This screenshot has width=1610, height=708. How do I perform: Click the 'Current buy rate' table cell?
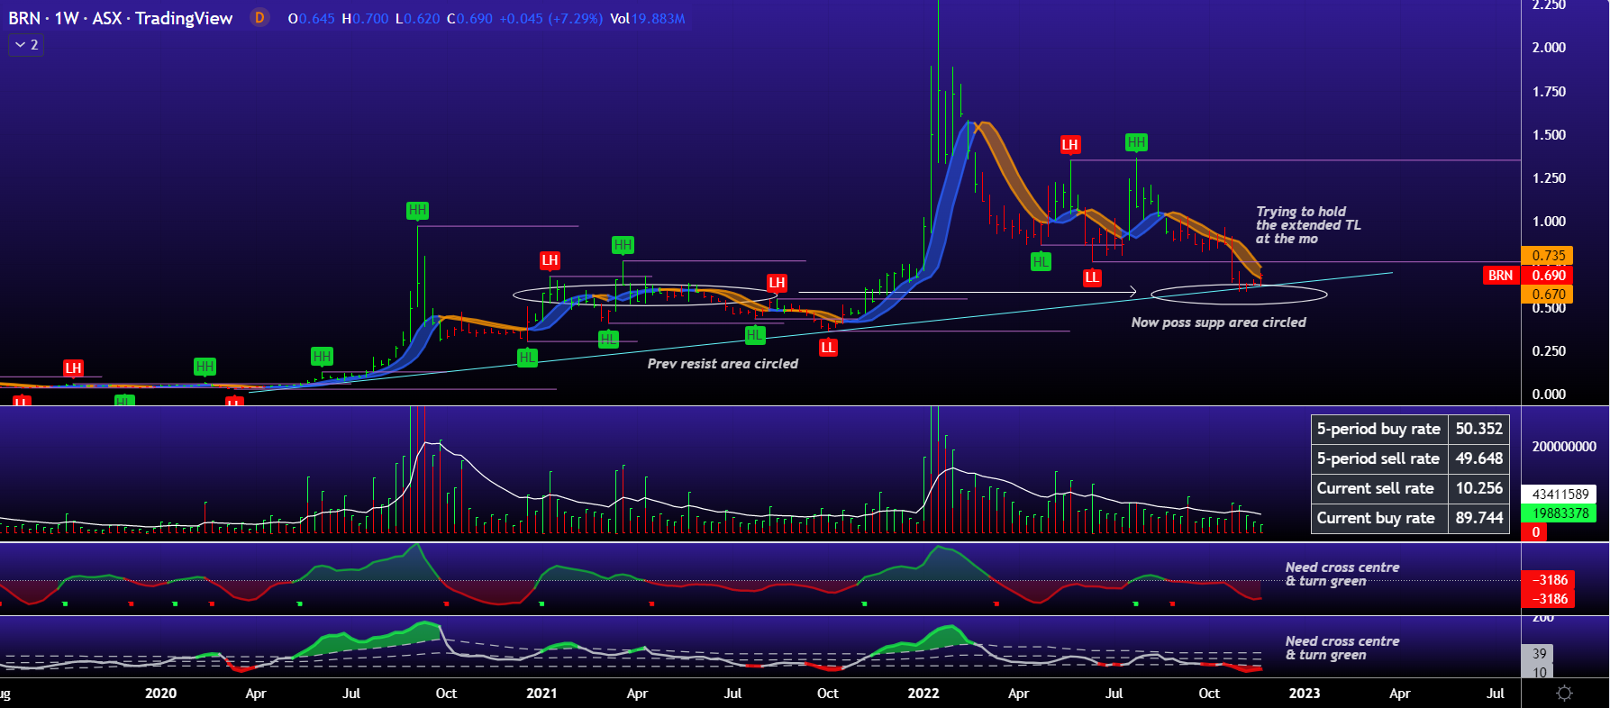[1376, 518]
